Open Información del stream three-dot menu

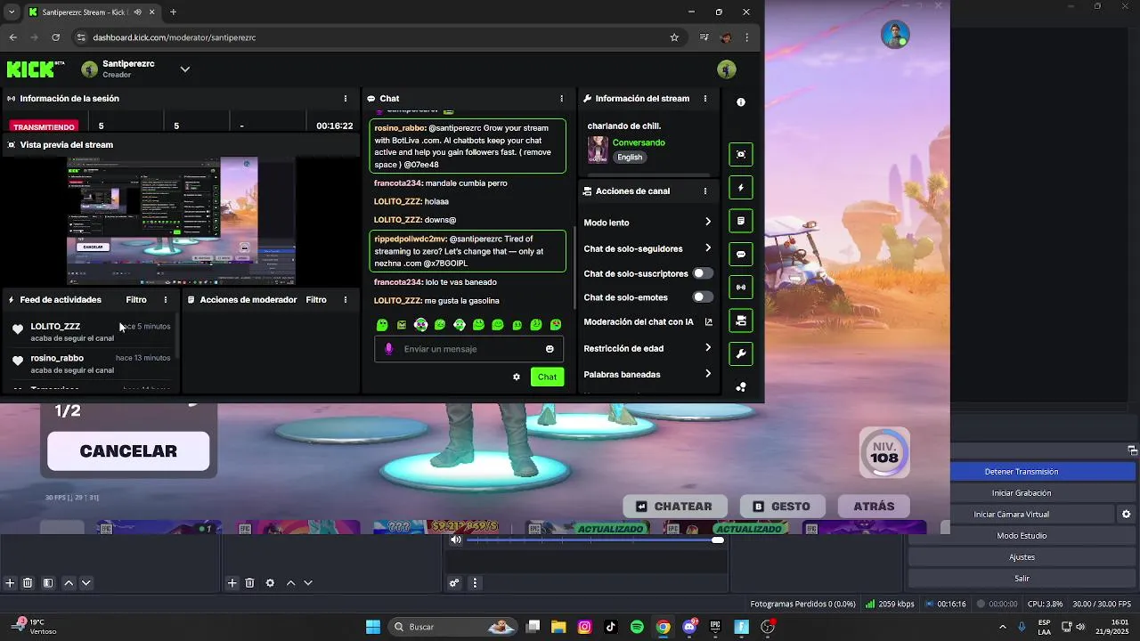click(705, 99)
